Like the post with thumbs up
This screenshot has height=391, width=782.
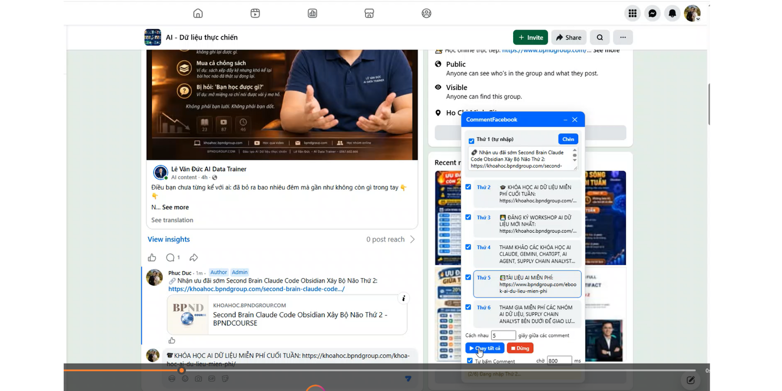pyautogui.click(x=152, y=258)
